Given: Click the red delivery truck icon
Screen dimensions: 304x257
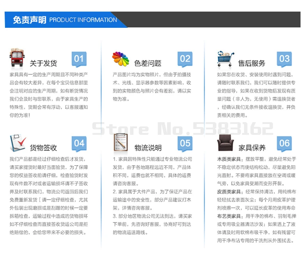Looking at the screenshot, I should [x=17, y=58].
